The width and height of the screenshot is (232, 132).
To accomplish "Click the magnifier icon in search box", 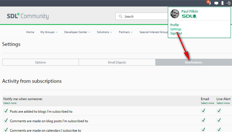I will [120, 16].
